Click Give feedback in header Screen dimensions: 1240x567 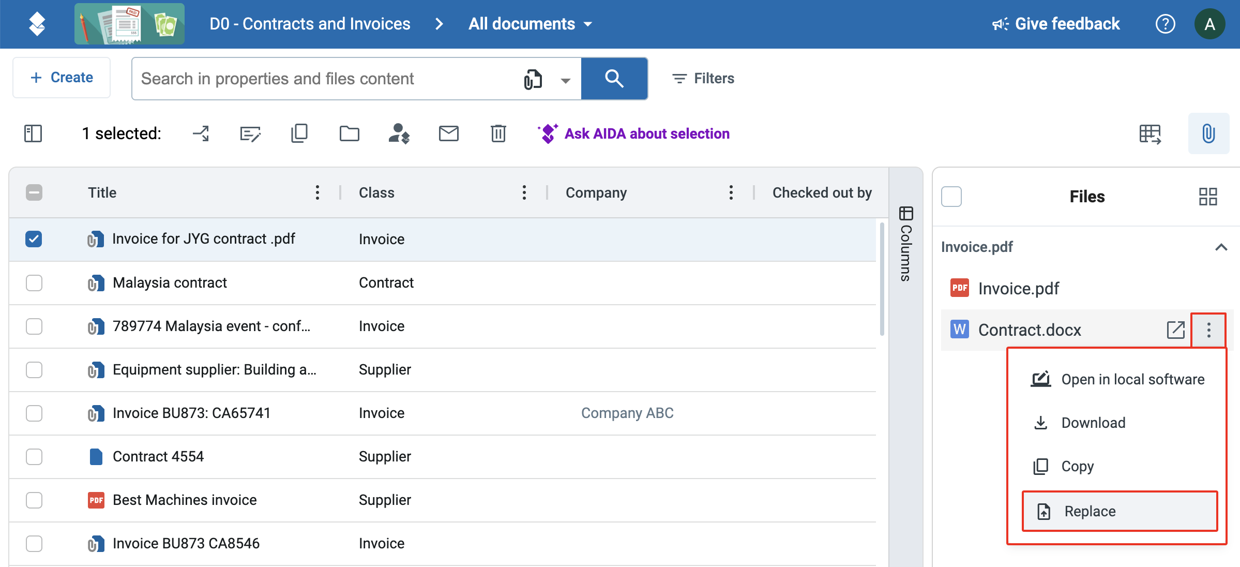coord(1055,24)
